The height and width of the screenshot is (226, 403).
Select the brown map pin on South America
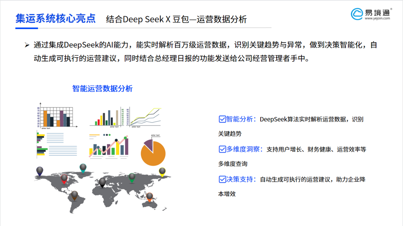pyautogui.click(x=74, y=195)
